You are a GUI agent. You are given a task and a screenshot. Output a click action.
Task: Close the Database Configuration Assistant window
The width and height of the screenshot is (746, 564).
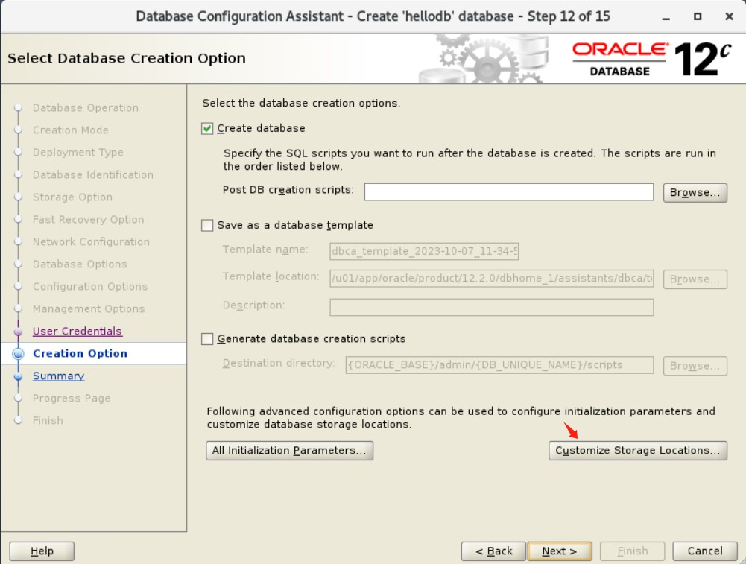[729, 16]
